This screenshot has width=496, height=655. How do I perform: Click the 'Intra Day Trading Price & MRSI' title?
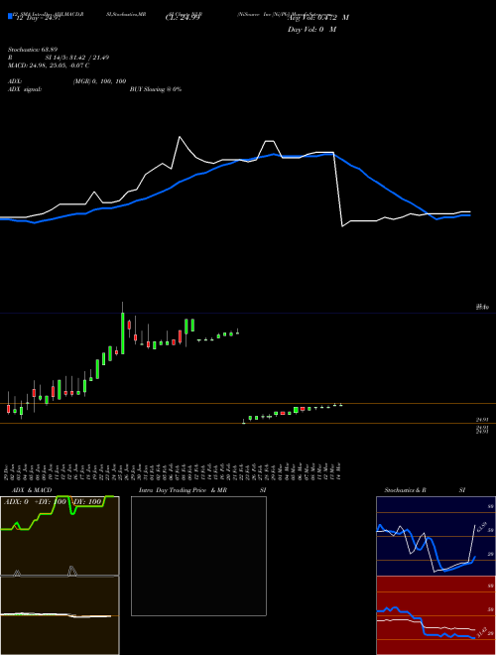point(202,490)
